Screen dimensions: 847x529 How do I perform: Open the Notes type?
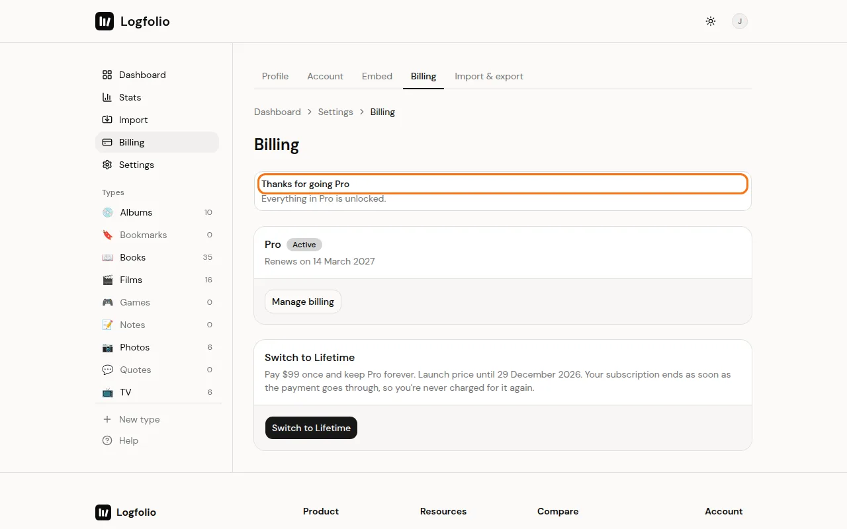157,325
